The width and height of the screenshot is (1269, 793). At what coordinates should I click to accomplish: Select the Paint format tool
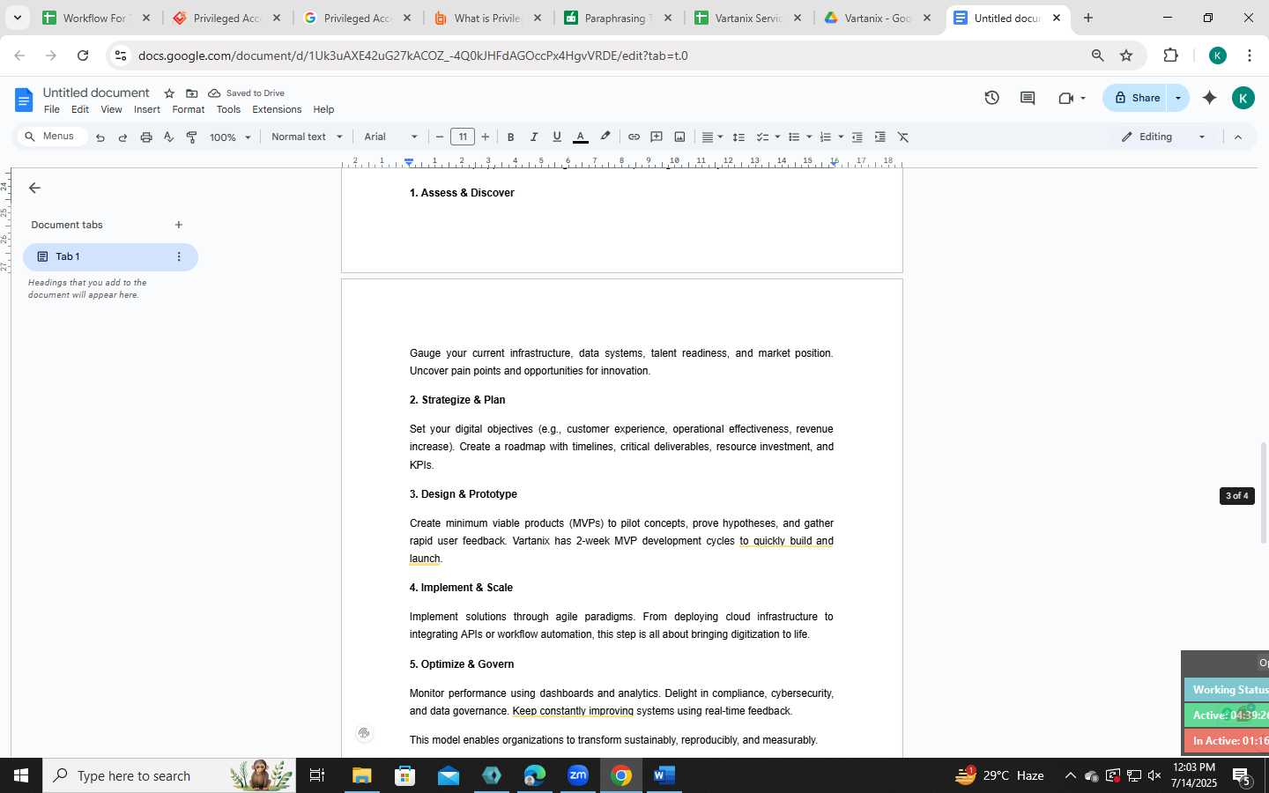191,137
